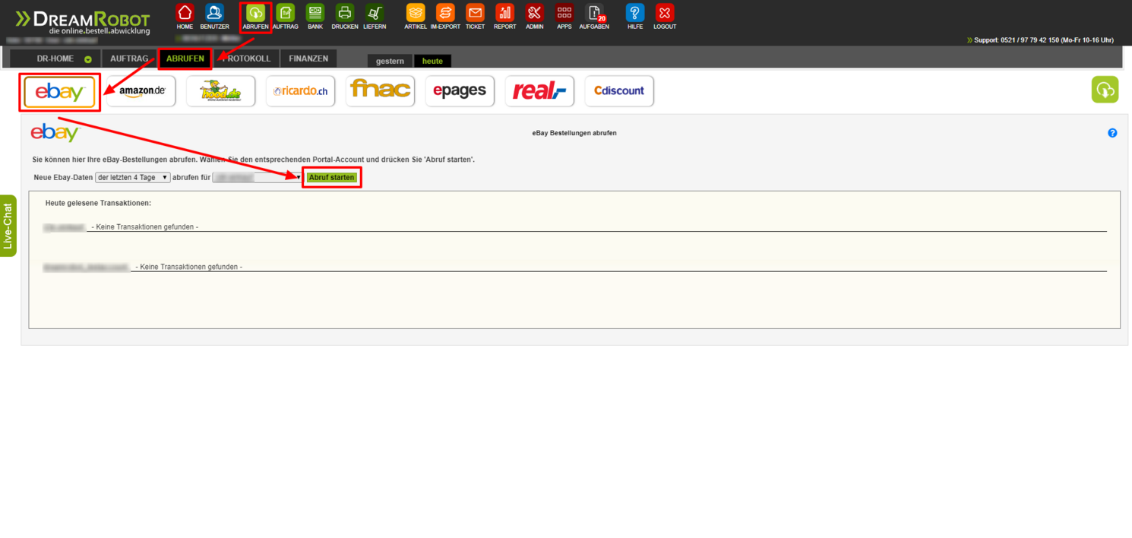Select the 'heute' tab
1132x538 pixels.
tap(432, 61)
